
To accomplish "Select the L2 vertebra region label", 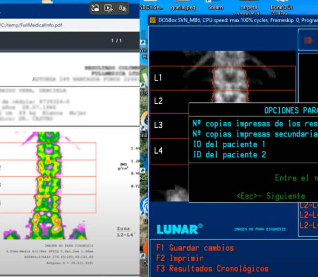I will tap(158, 101).
